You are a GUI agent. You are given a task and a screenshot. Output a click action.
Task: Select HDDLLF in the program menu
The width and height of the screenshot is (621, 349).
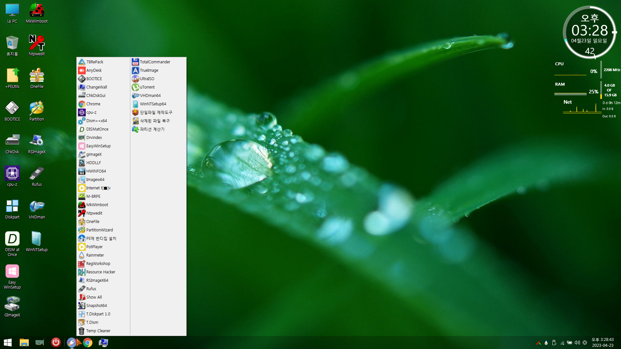pyautogui.click(x=103, y=163)
